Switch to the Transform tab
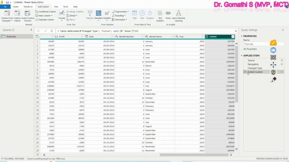 tap(28, 7)
